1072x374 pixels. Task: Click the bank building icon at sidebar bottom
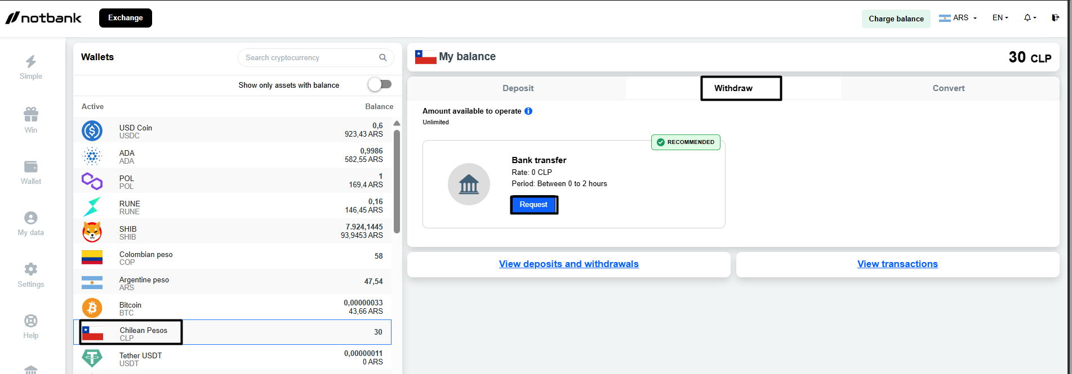tap(31, 370)
